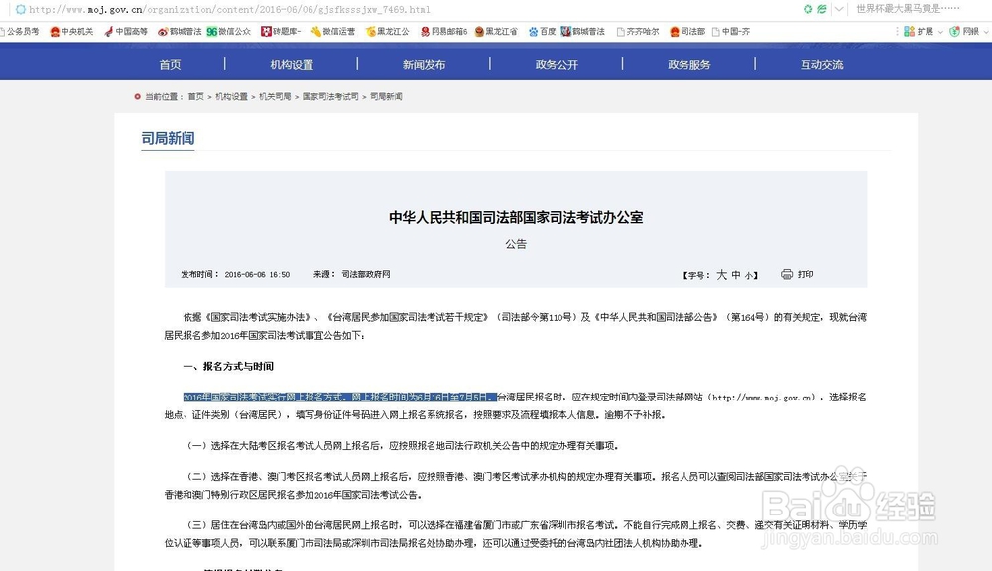
Task: Open the 砖题库 bookmark
Action: 281,31
